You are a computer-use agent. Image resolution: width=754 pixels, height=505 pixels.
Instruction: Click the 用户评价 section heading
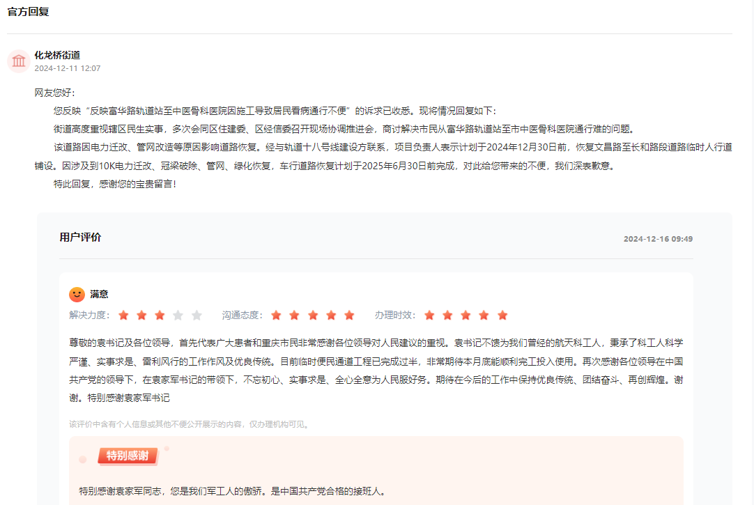(x=80, y=238)
